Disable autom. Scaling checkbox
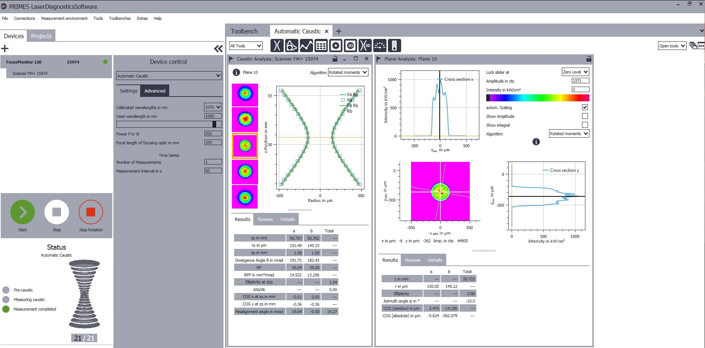 click(x=585, y=107)
